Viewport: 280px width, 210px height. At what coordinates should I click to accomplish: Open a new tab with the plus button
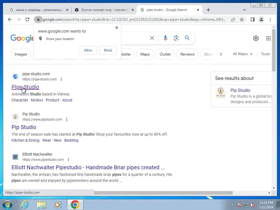[x=208, y=10]
